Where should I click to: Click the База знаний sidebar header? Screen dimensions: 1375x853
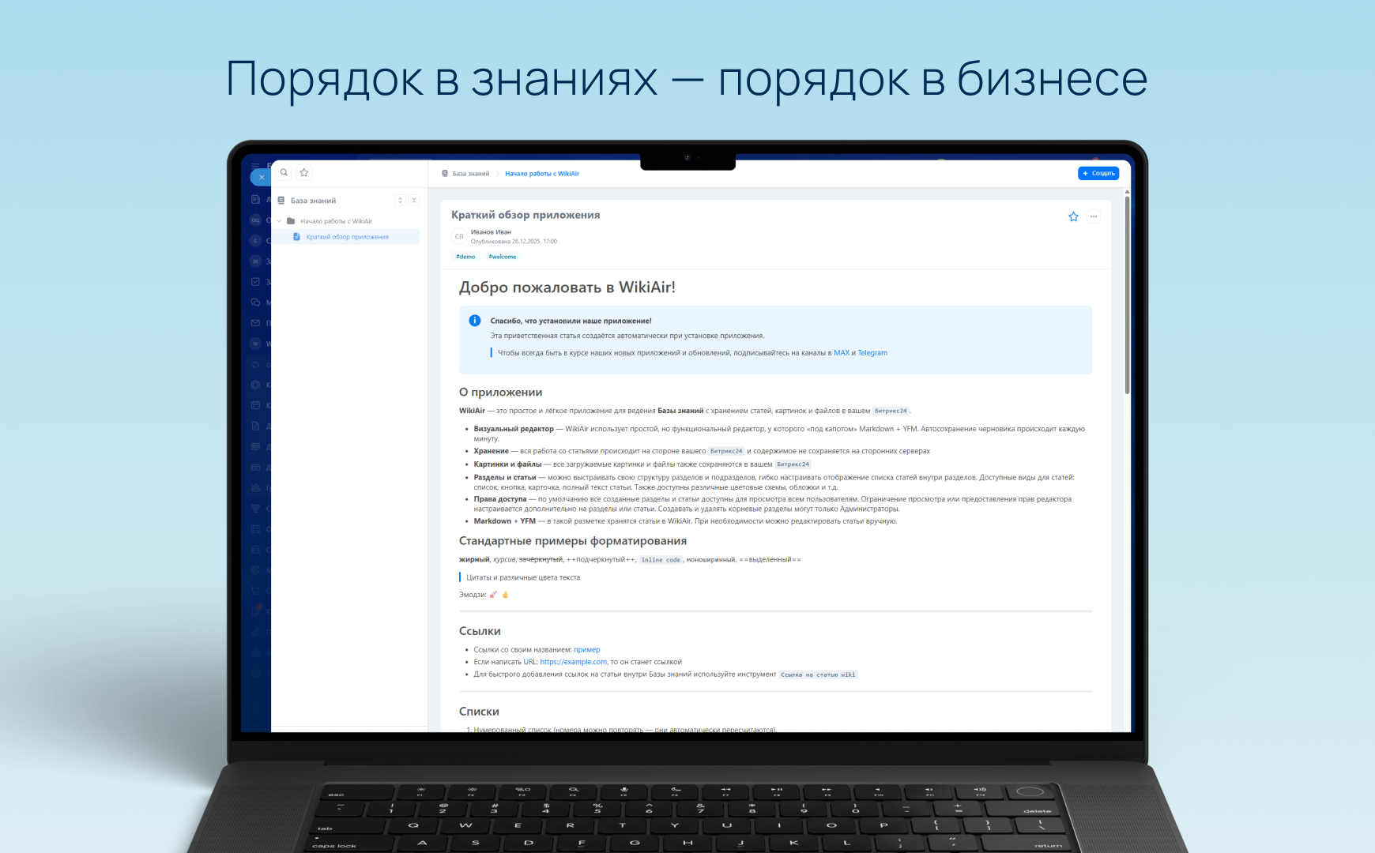tap(313, 201)
